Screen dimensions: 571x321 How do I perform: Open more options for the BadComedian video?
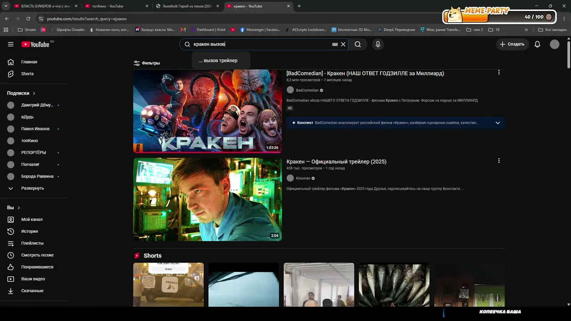[499, 72]
